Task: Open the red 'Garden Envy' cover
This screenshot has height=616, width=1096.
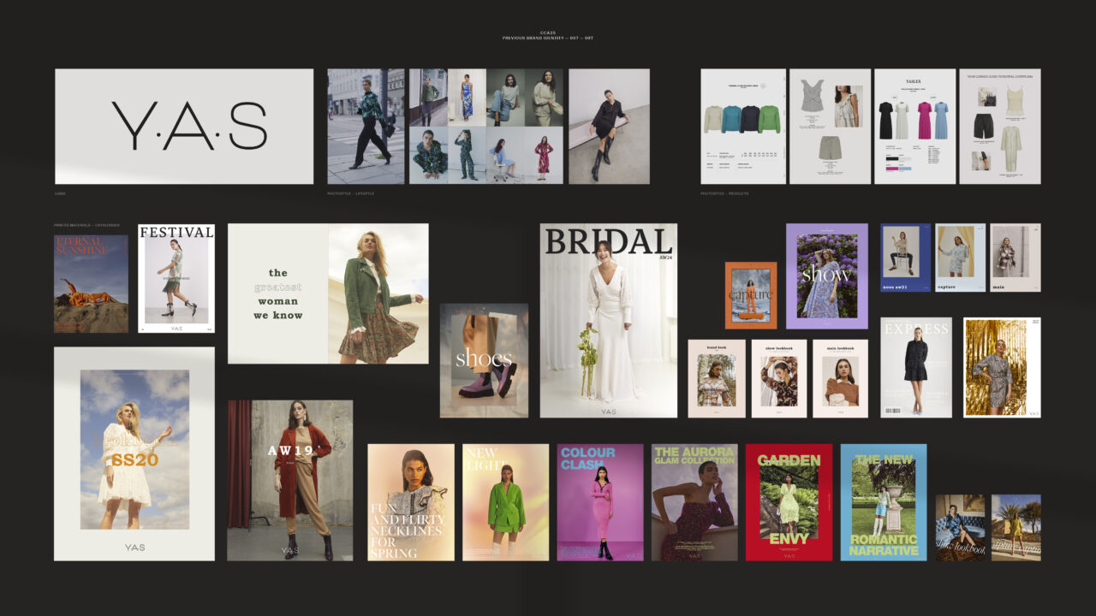Action: click(x=789, y=502)
